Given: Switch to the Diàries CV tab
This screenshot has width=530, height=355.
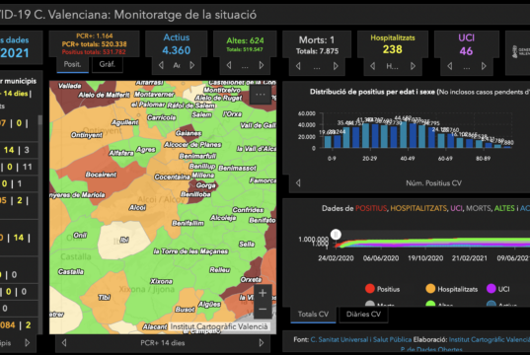Looking at the screenshot, I should tap(363, 315).
